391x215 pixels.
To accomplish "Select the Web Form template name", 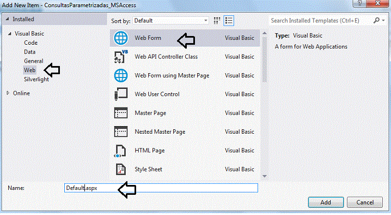I will [148, 38].
